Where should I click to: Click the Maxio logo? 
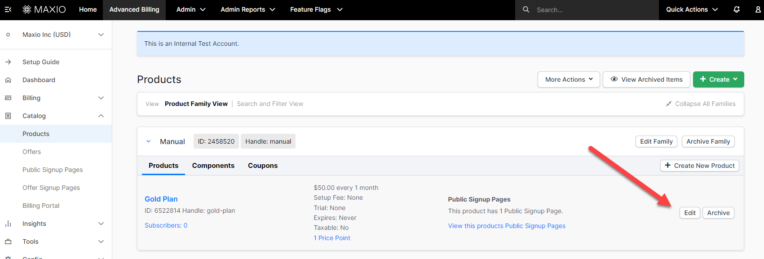click(x=44, y=9)
